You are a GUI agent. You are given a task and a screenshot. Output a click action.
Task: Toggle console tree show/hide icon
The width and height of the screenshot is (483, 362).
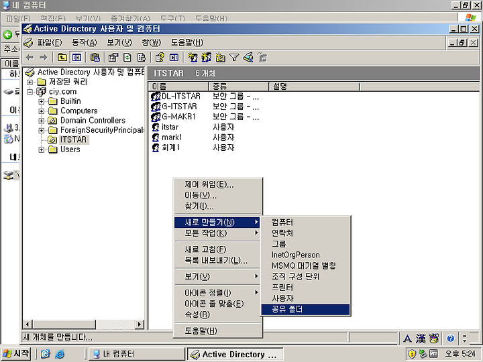tap(76, 58)
